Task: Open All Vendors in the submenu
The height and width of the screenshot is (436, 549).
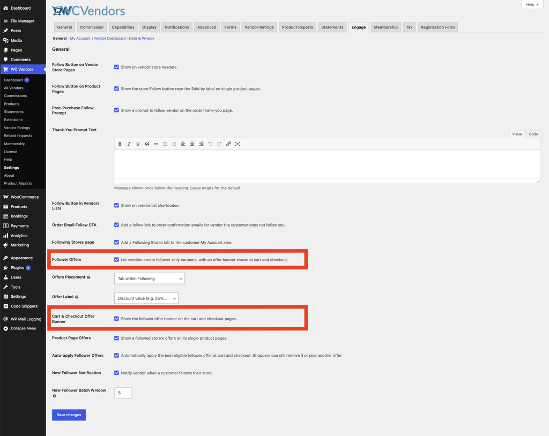Action: click(13, 88)
